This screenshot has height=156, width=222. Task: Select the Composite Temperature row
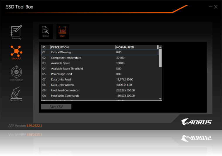pyautogui.click(x=99, y=58)
